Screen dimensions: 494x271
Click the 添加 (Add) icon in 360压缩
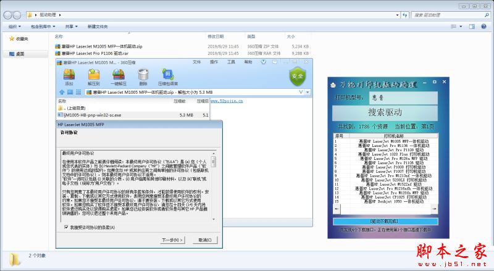click(69, 75)
